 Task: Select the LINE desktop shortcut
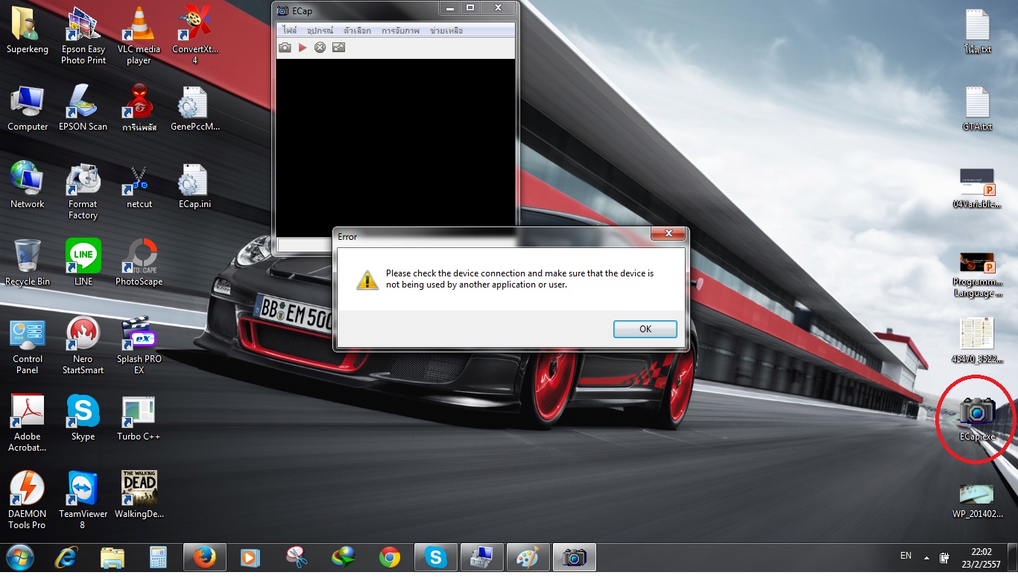pos(83,263)
